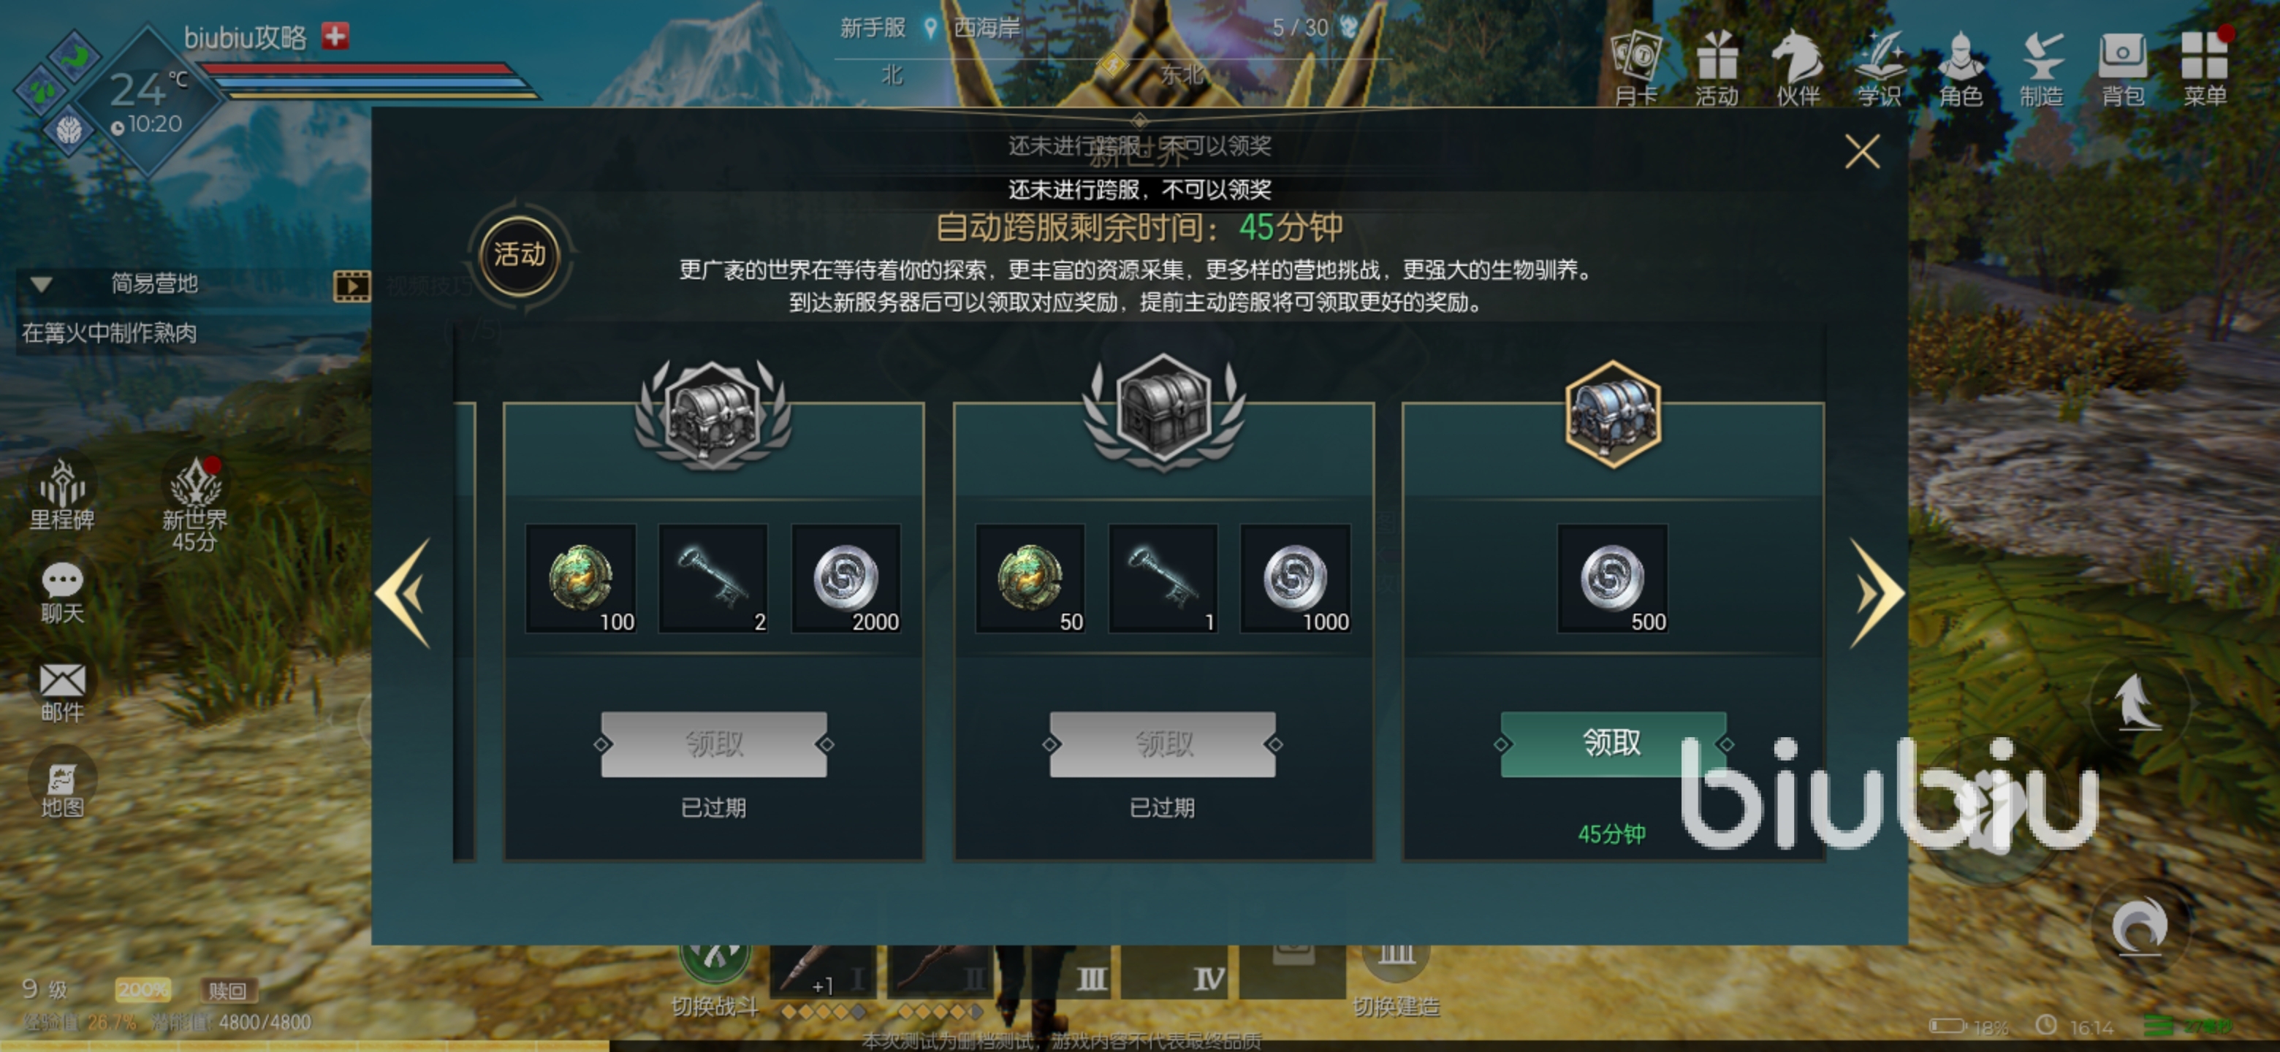Open the 菜单 main menu grid

(x=2205, y=68)
